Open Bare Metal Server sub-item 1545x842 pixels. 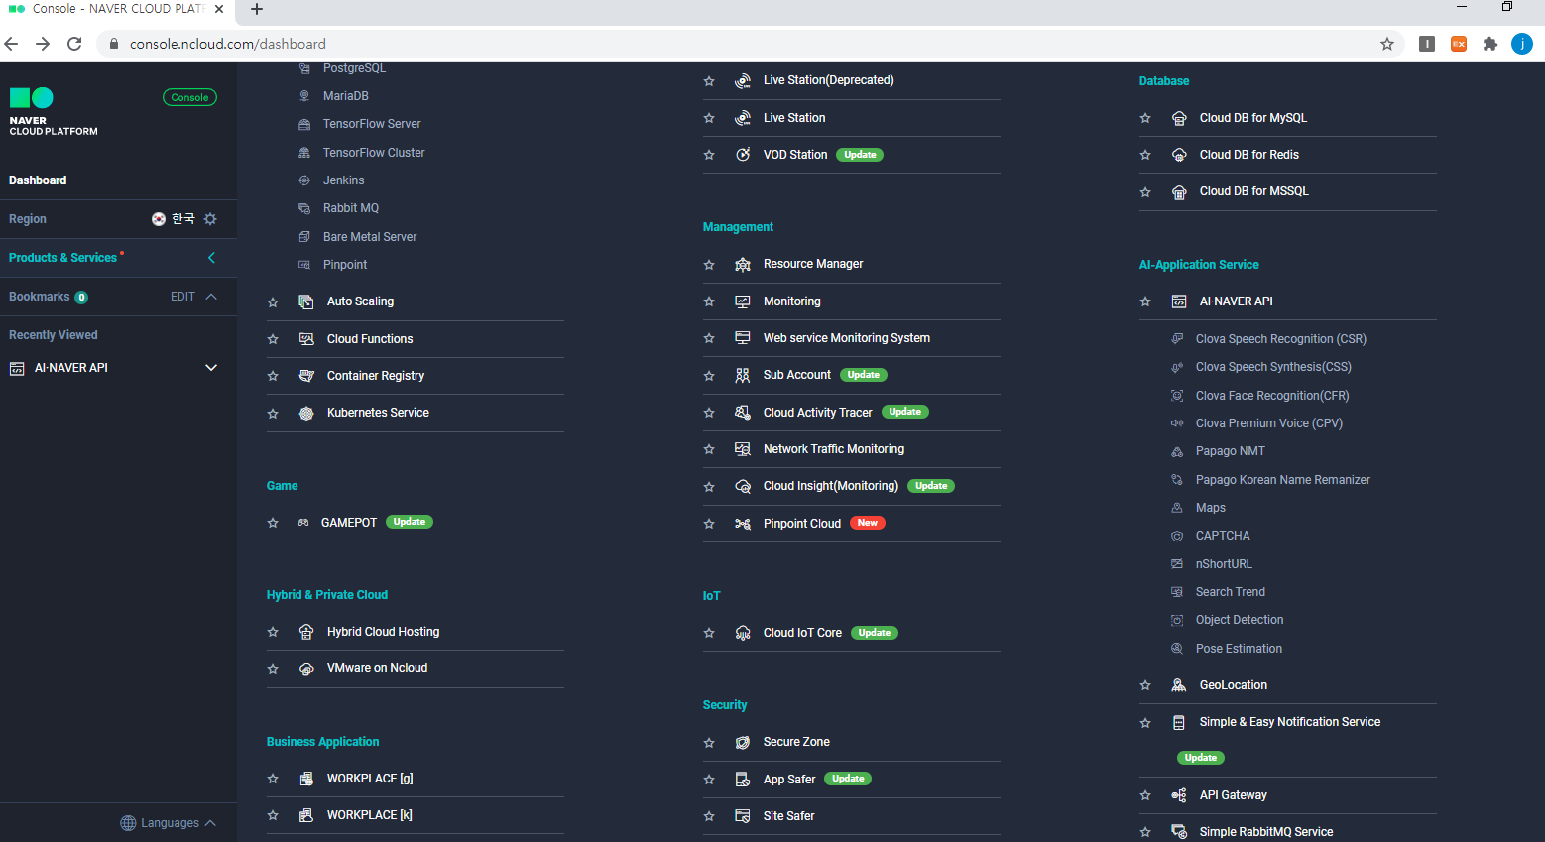point(370,237)
